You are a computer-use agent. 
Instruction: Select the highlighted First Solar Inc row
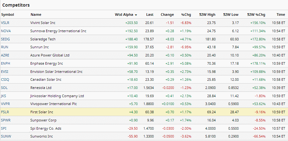coord(144,112)
